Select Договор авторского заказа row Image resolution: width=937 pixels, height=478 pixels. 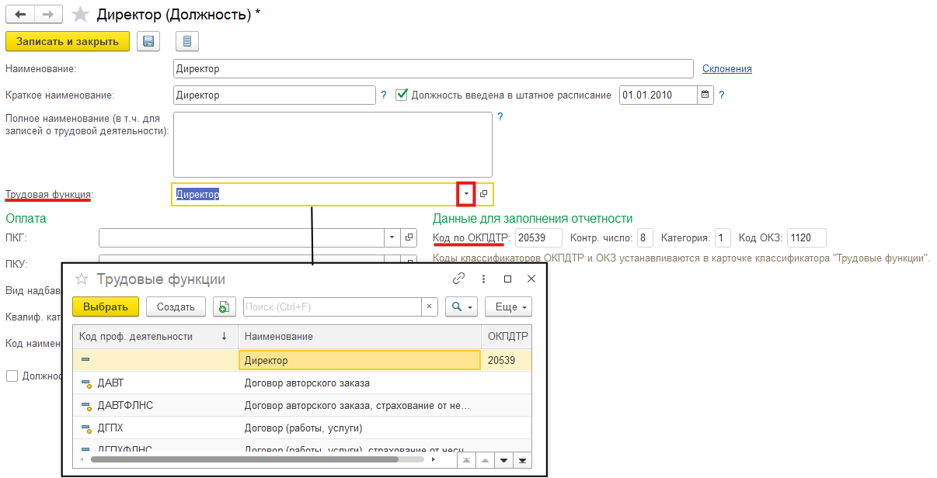[307, 383]
